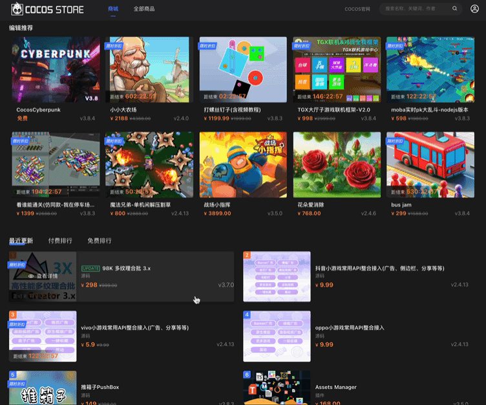Viewport: 486px width, 405px height.
Task: Switch to the 全部商品 tab
Action: click(144, 8)
